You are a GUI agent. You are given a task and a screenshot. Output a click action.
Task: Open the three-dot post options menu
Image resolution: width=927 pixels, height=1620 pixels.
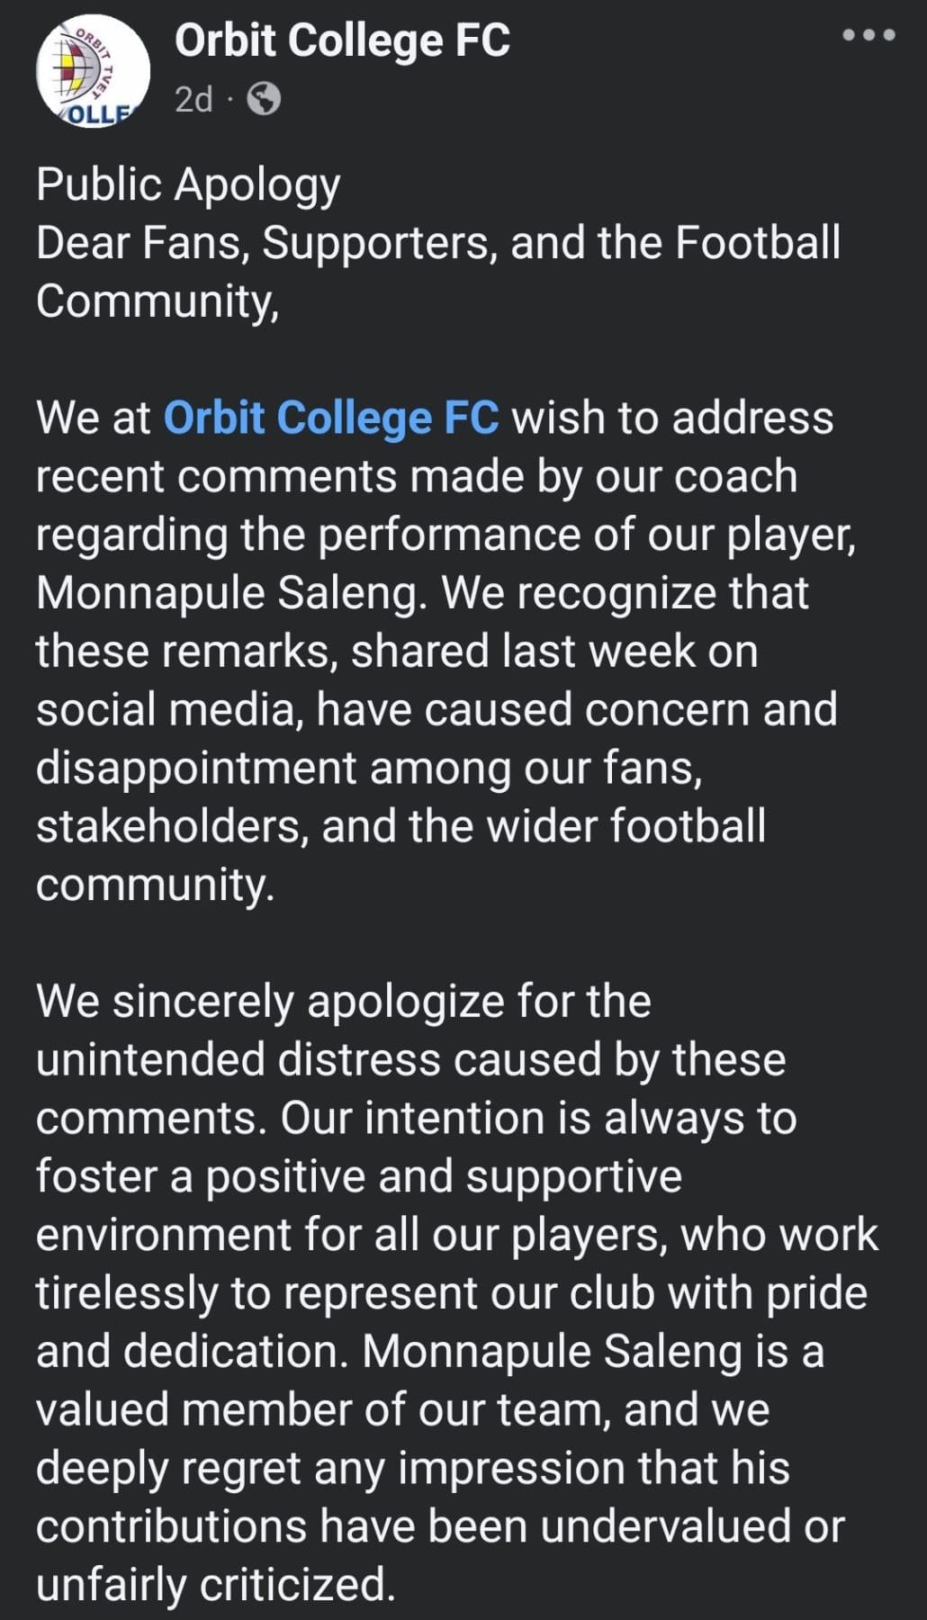(x=868, y=36)
